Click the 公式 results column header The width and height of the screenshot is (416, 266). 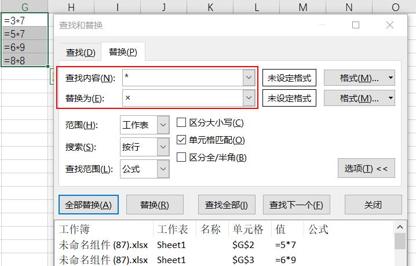click(x=349, y=229)
